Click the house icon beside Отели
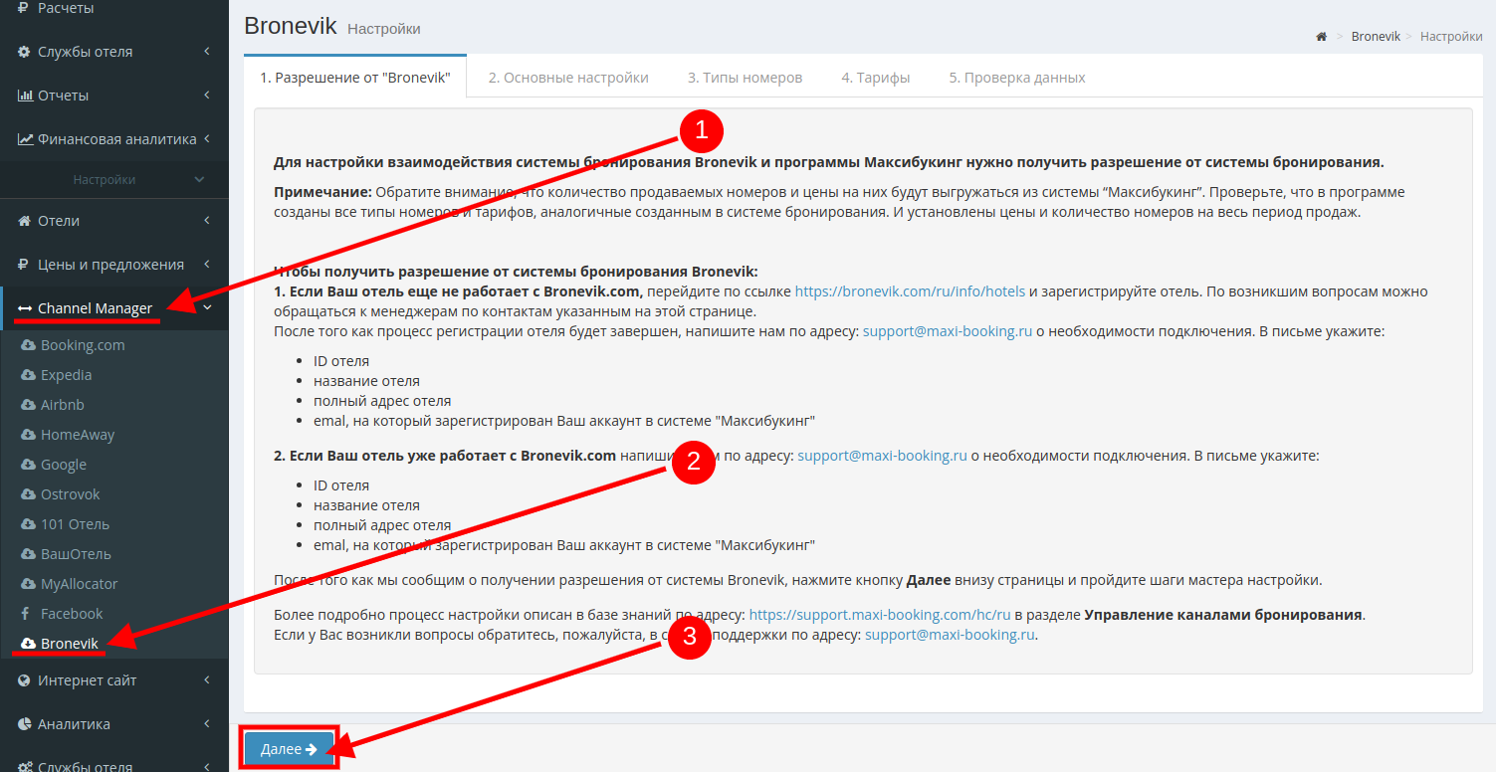Viewport: 1496px width, 772px height. click(25, 221)
